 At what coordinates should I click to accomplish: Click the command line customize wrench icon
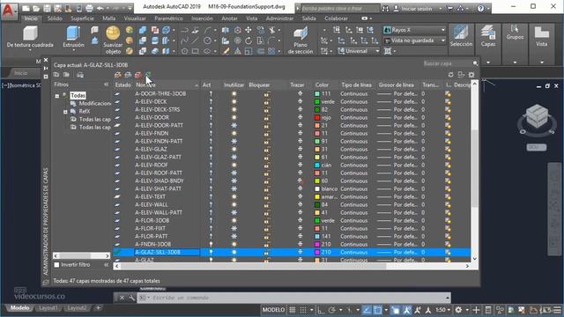tap(131, 298)
